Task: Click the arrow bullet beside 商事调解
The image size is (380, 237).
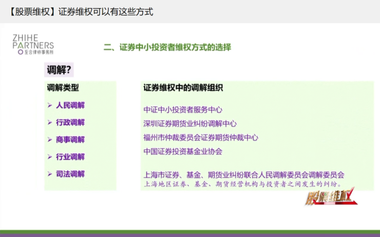Action: (50, 139)
